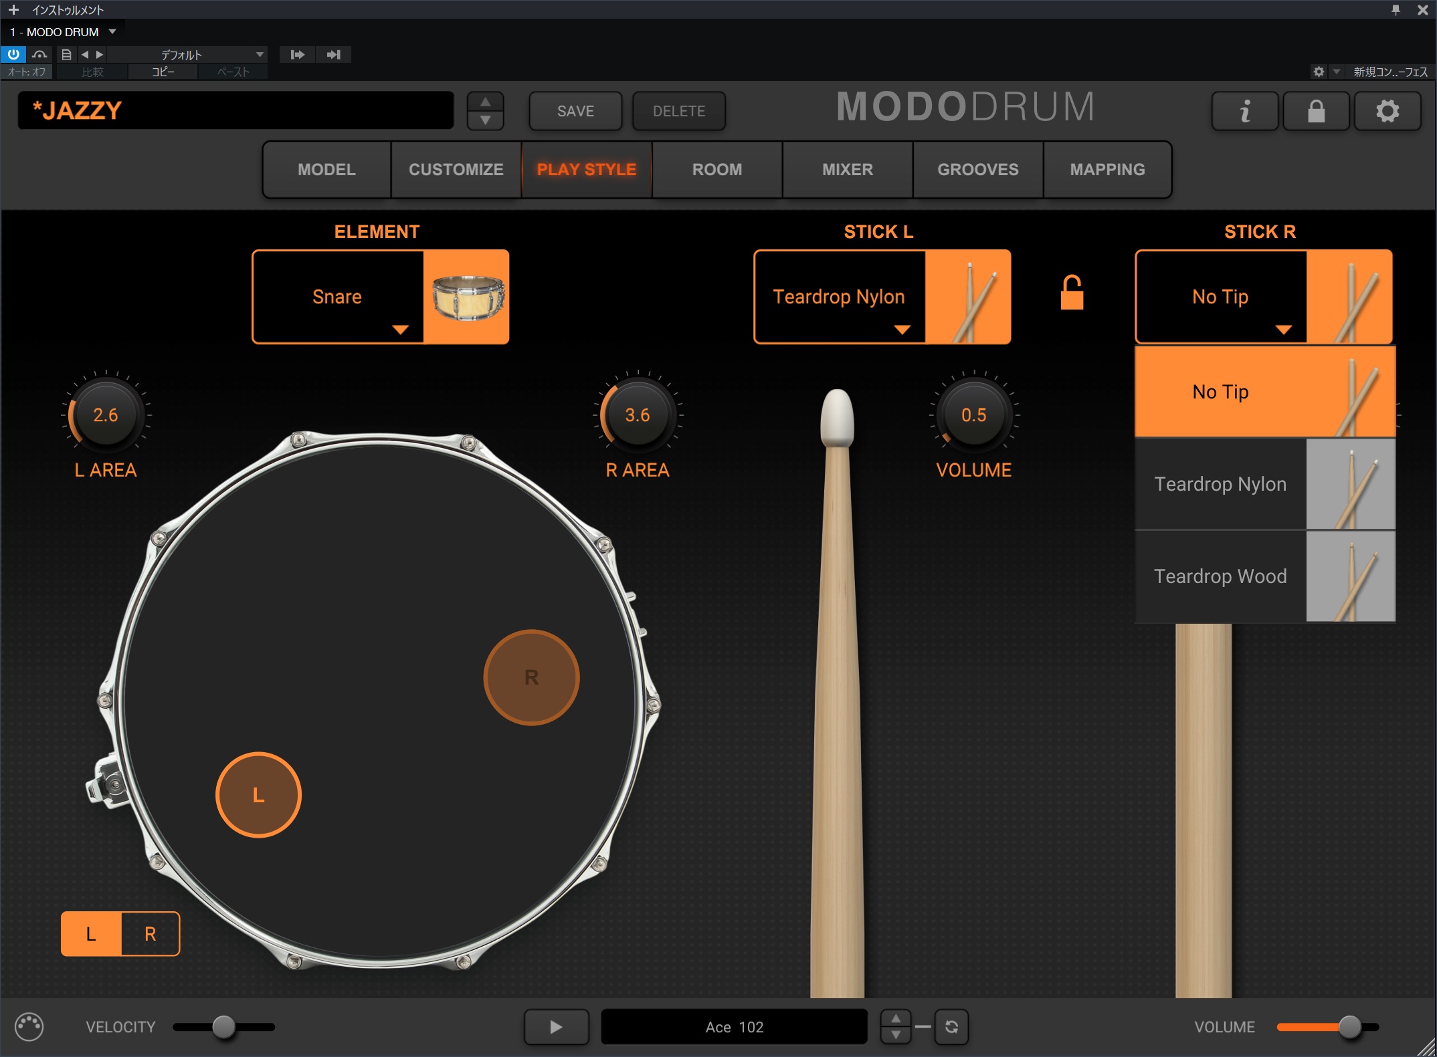This screenshot has height=1057, width=1437.
Task: Open the preset file document icon
Action: tap(66, 54)
